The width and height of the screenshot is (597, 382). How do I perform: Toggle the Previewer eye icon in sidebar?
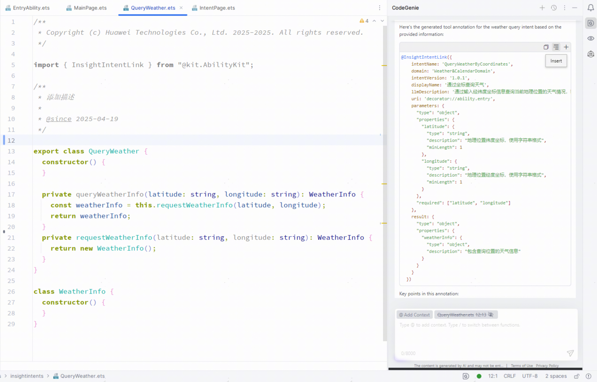pos(591,38)
